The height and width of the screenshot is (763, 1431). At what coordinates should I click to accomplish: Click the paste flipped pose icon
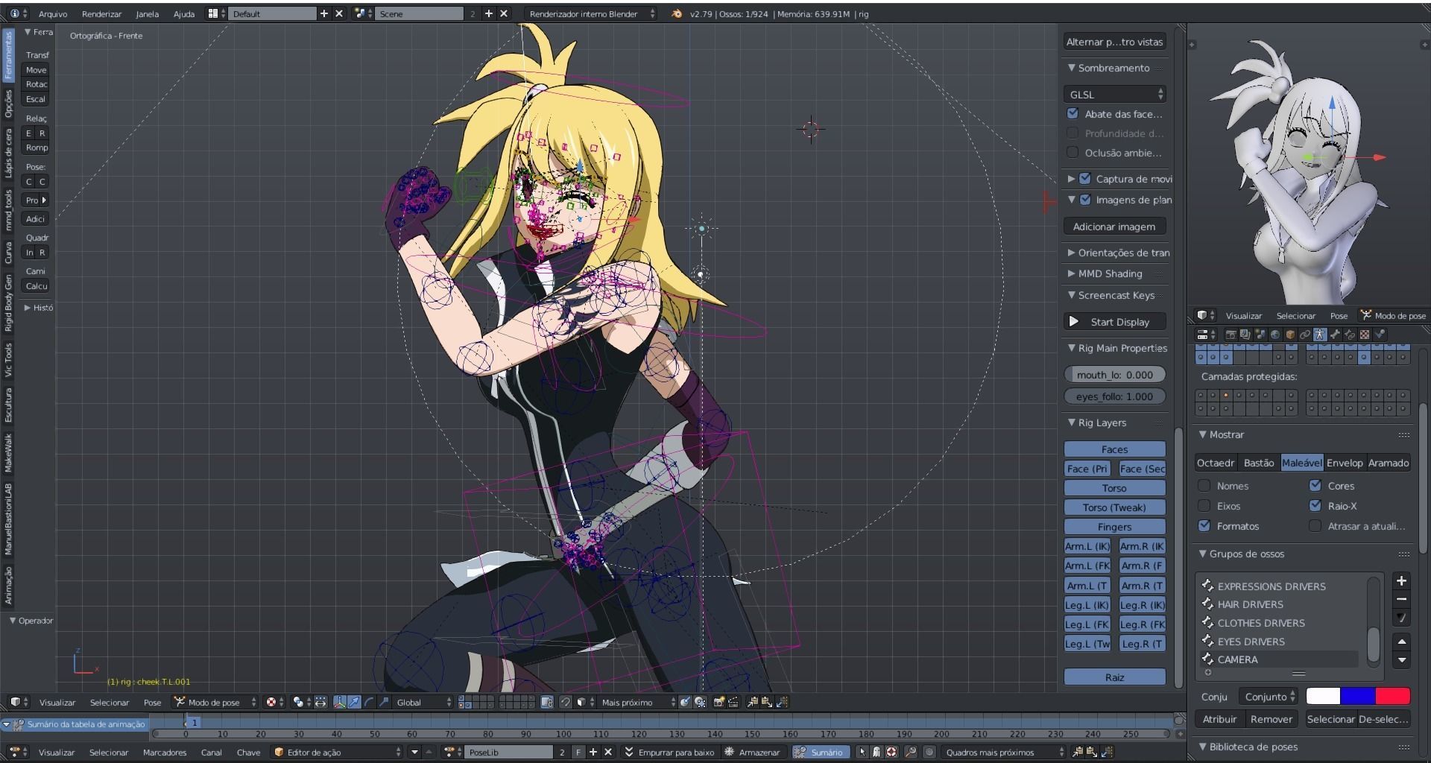(781, 702)
